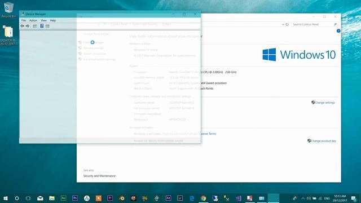Viewport: 361px width, 203px height.
Task: Launch After Effects from the taskbar
Action: pyautogui.click(x=168, y=198)
